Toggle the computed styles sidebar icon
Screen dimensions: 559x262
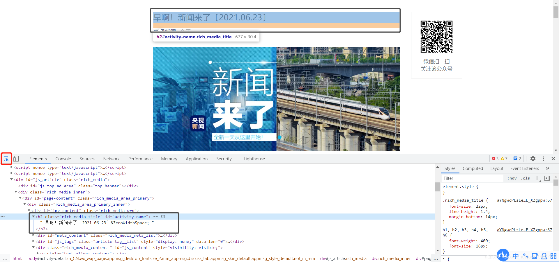[547, 178]
